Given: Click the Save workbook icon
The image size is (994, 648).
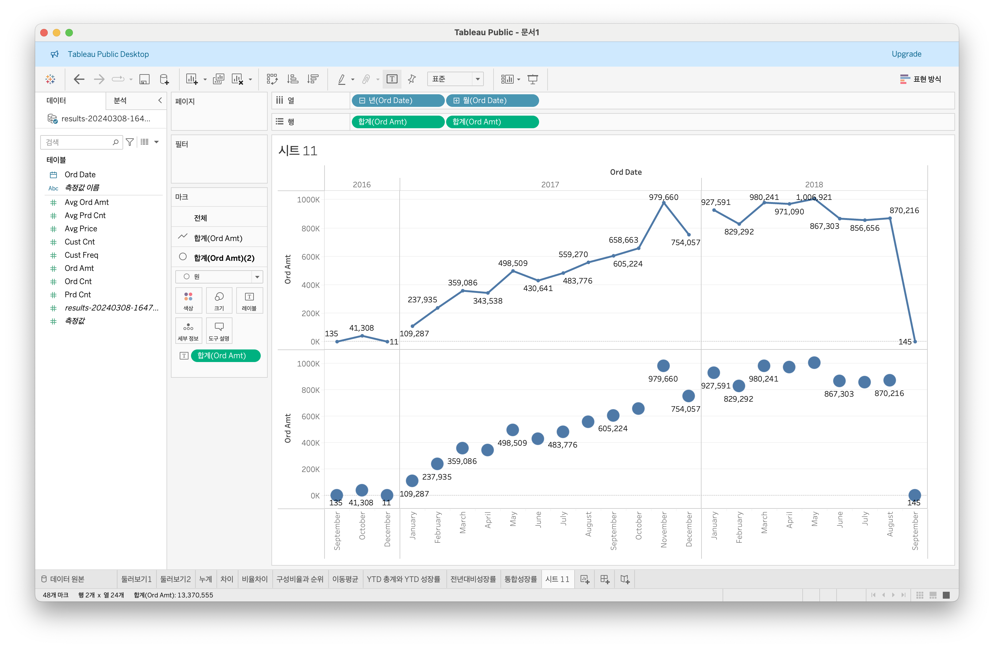Looking at the screenshot, I should click(144, 79).
